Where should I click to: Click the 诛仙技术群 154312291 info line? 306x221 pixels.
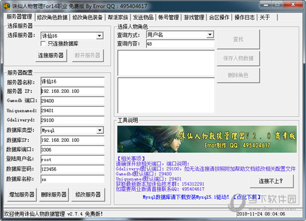160,184
